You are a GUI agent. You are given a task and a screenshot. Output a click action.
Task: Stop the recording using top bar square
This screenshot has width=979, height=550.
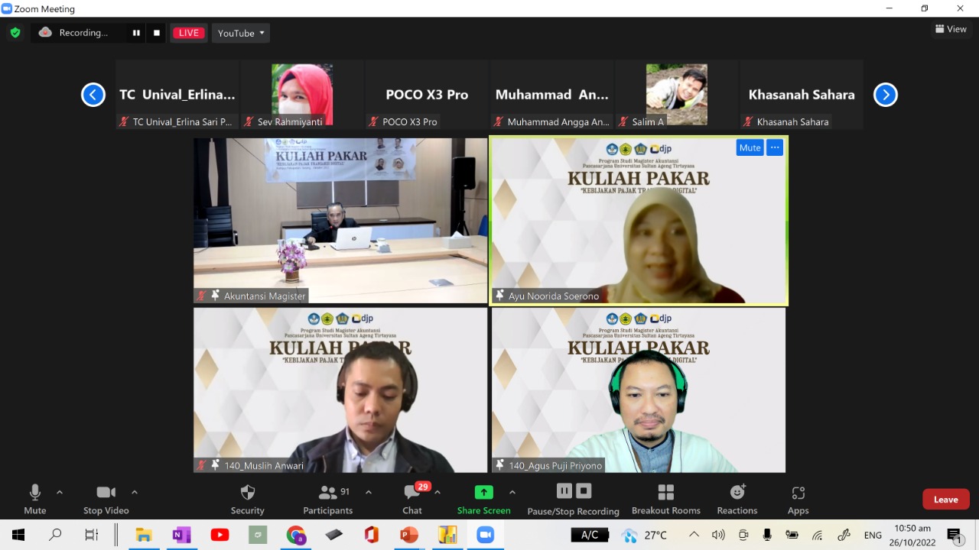[157, 33]
